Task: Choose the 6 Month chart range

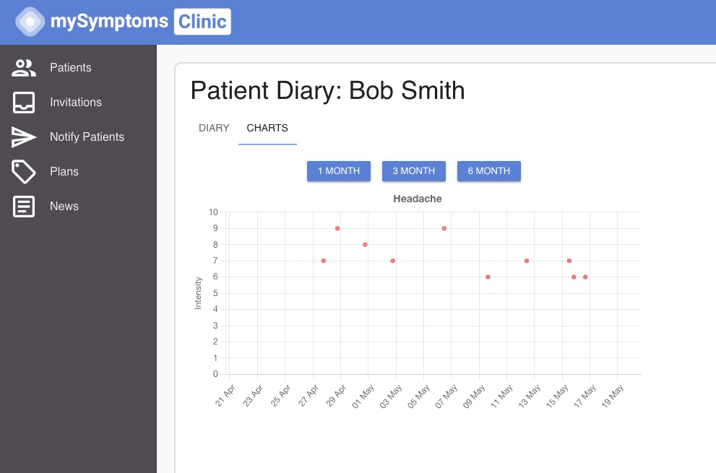Action: 489,171
